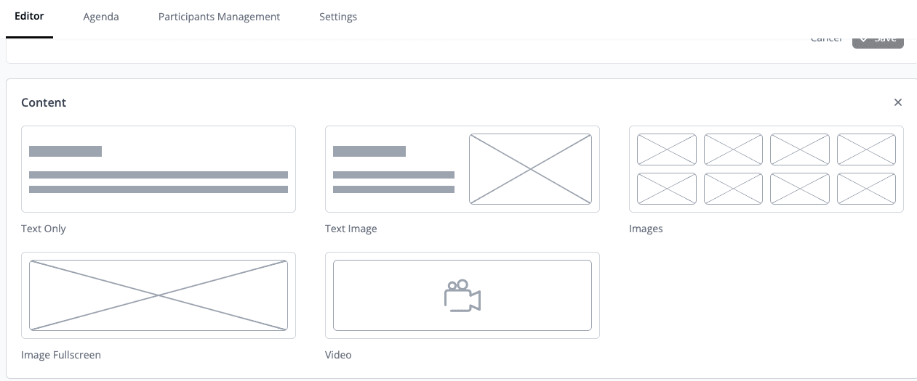Click the "Images" caption text
Screen dimensions: 917x381
tap(646, 229)
